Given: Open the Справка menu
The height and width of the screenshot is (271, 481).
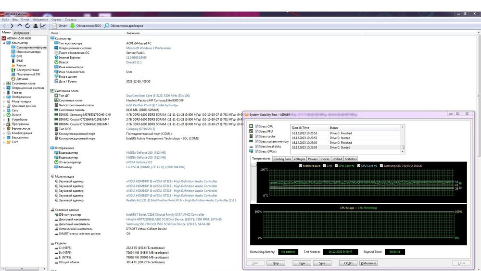Looking at the screenshot, I should point(71,19).
